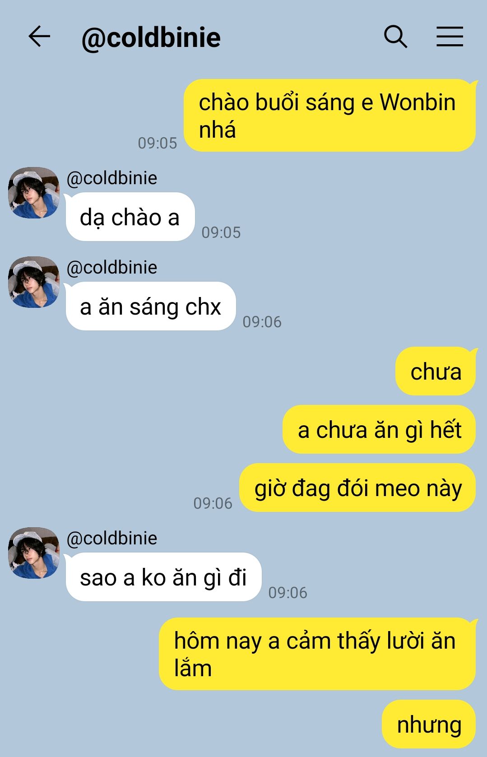This screenshot has height=757, width=487.
Task: Select 'hôm nay a cảm thấy lười ăn lắm' bubble
Action: 317,654
